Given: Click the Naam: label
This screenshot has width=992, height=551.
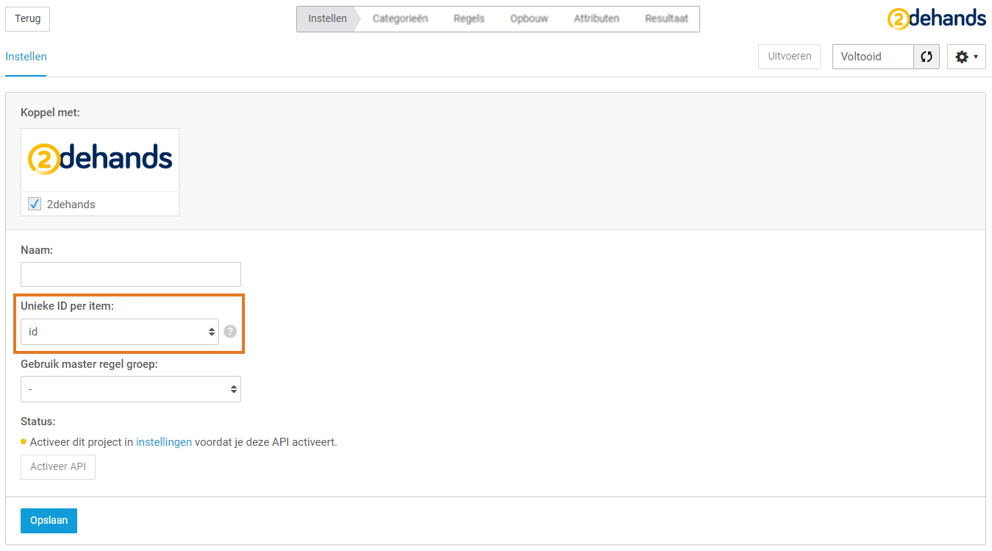Looking at the screenshot, I should pos(37,250).
